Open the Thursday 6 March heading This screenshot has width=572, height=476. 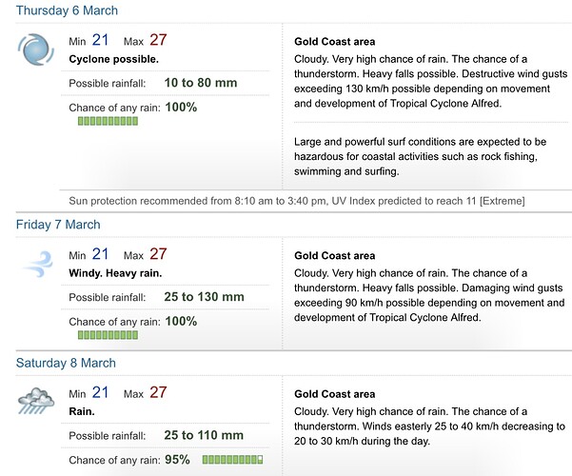coord(67,10)
